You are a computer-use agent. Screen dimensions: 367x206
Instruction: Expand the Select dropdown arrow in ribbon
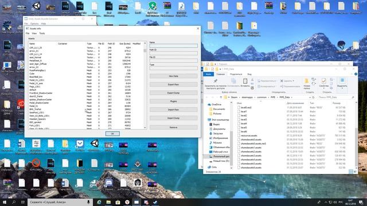click(342, 89)
